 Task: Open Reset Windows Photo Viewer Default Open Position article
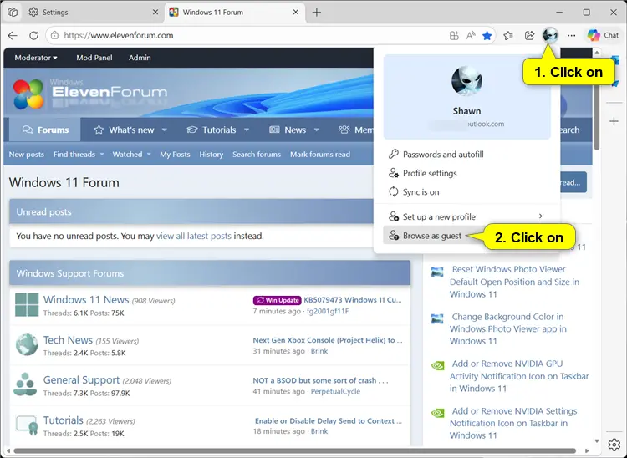514,282
